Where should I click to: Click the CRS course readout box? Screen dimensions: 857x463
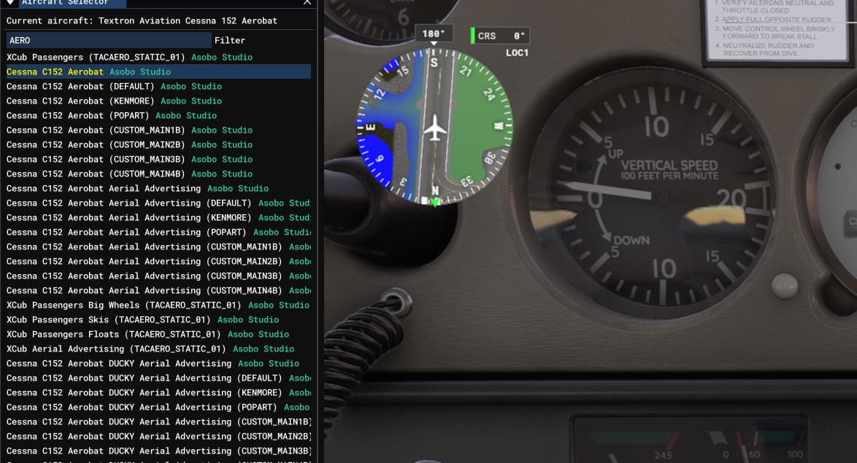(501, 36)
